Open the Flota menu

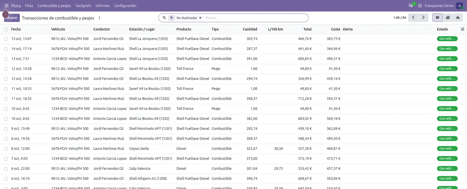(x=29, y=6)
